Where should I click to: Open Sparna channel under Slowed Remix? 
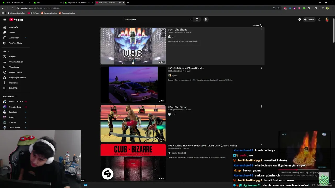(175, 75)
